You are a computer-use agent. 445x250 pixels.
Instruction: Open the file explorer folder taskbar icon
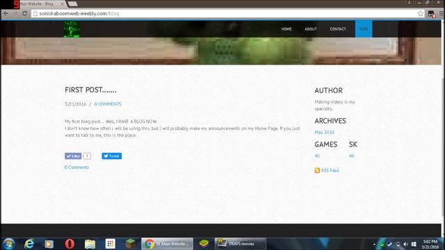tap(90, 244)
